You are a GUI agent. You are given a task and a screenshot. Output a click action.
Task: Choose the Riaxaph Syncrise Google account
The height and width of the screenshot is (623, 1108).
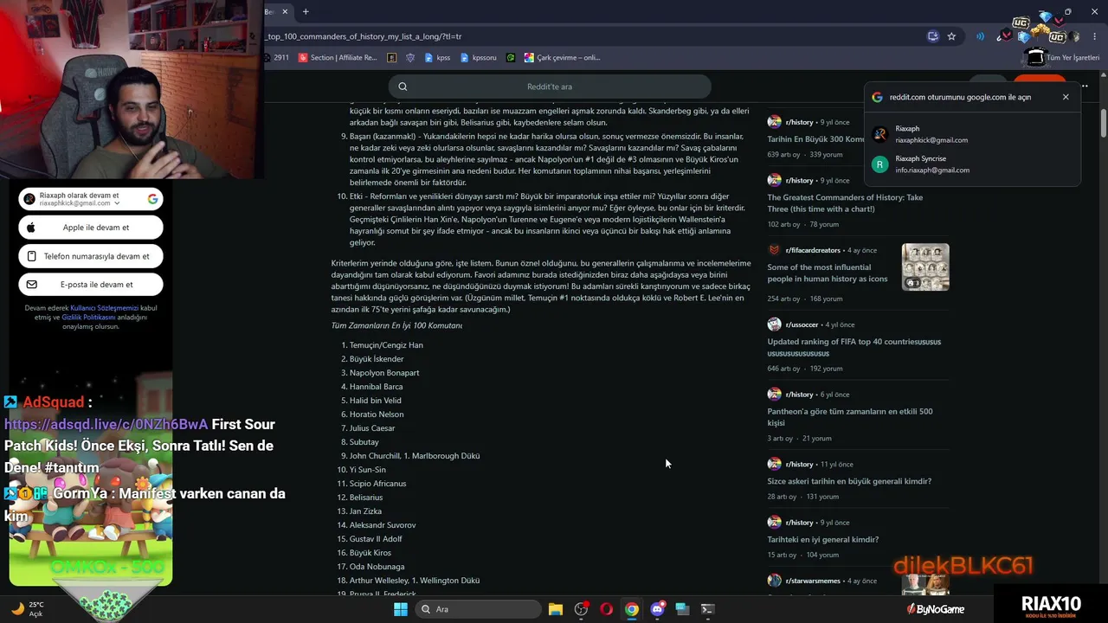[972, 164]
